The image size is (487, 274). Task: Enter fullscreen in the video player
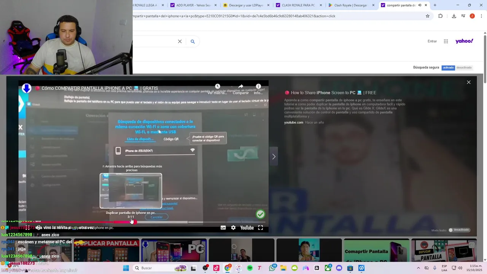pos(261,228)
